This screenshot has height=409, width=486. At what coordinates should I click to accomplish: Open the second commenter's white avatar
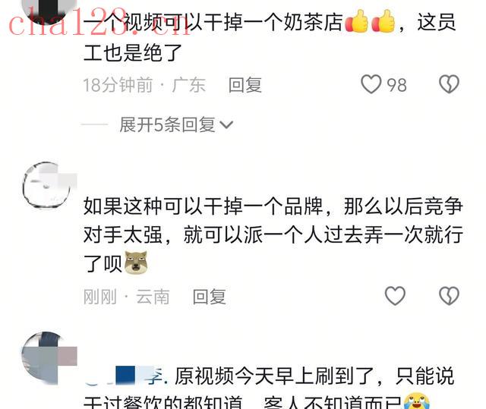pyautogui.click(x=46, y=184)
